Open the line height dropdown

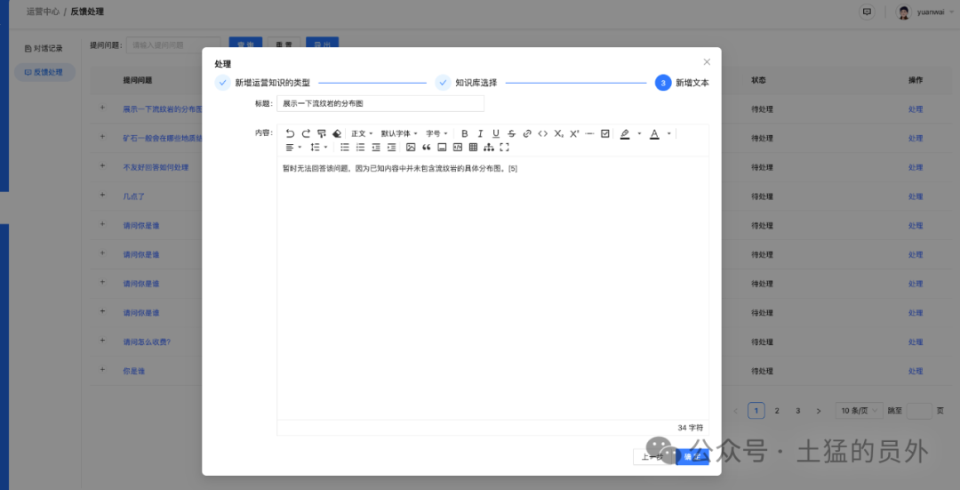point(318,147)
